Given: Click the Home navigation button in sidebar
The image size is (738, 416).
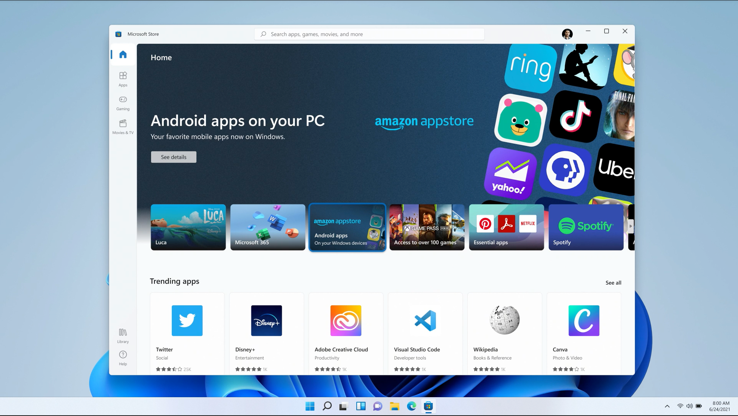Looking at the screenshot, I should (123, 54).
